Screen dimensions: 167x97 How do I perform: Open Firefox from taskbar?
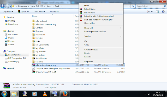point(65,94)
